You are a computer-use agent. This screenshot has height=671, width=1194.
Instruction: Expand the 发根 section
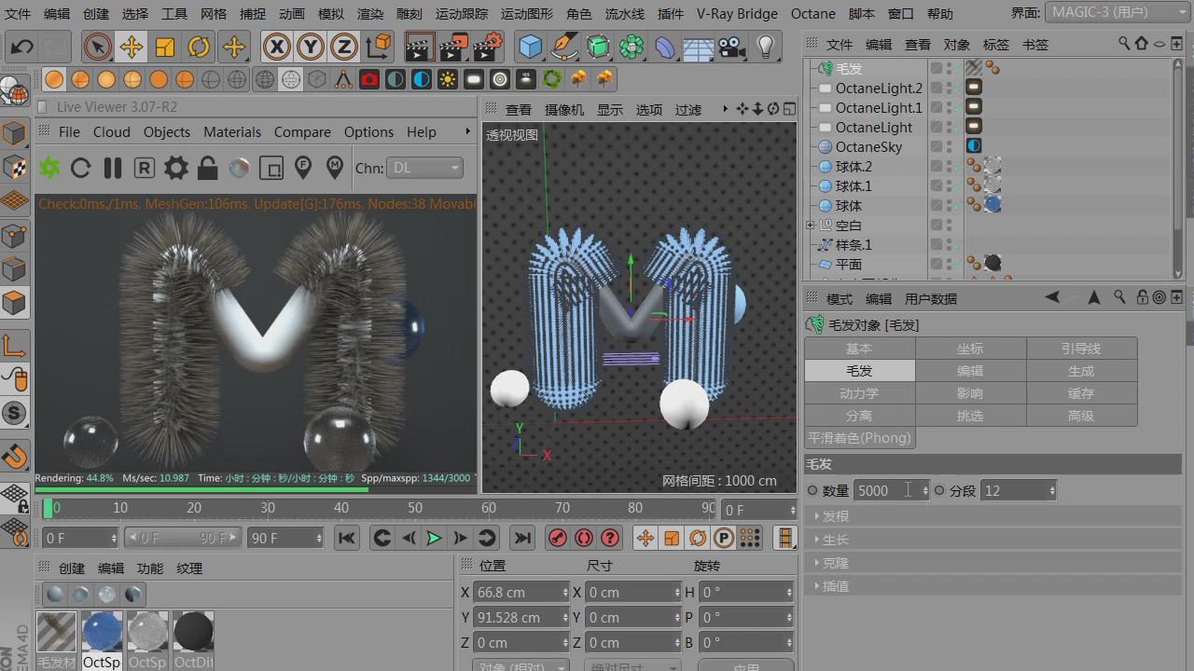click(835, 516)
